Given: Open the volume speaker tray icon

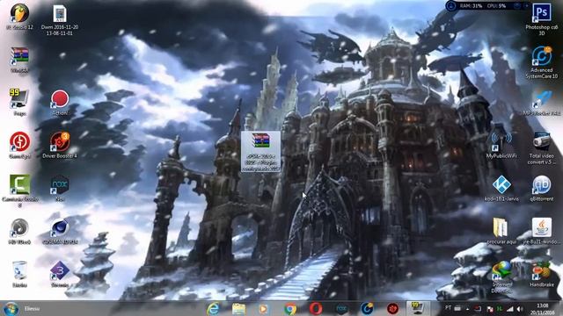Looking at the screenshot, I should point(520,308).
